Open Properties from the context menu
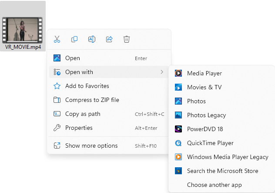 click(109, 128)
